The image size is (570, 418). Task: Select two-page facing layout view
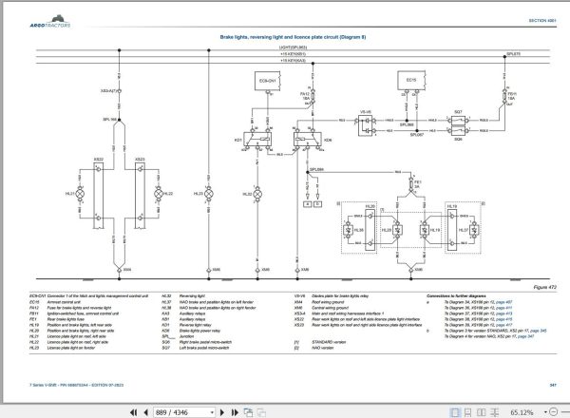tap(481, 412)
